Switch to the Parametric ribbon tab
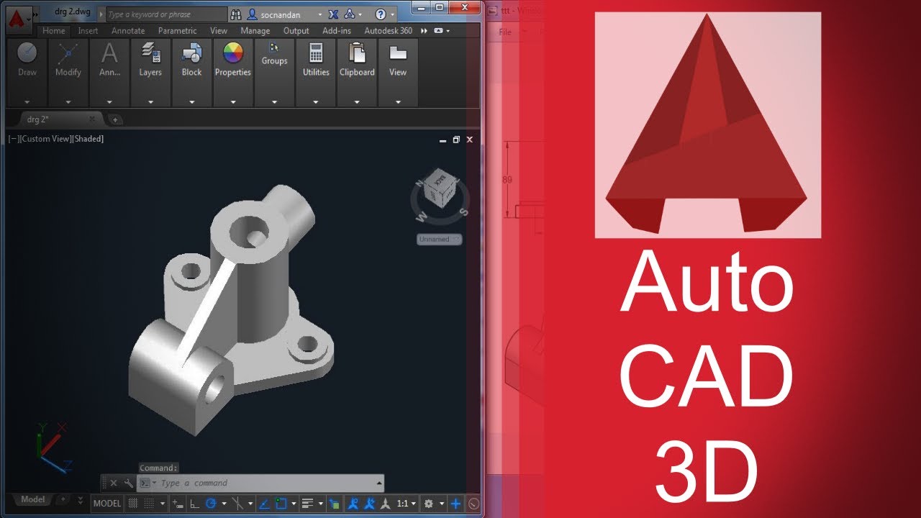This screenshot has height=518, width=921. click(x=178, y=31)
